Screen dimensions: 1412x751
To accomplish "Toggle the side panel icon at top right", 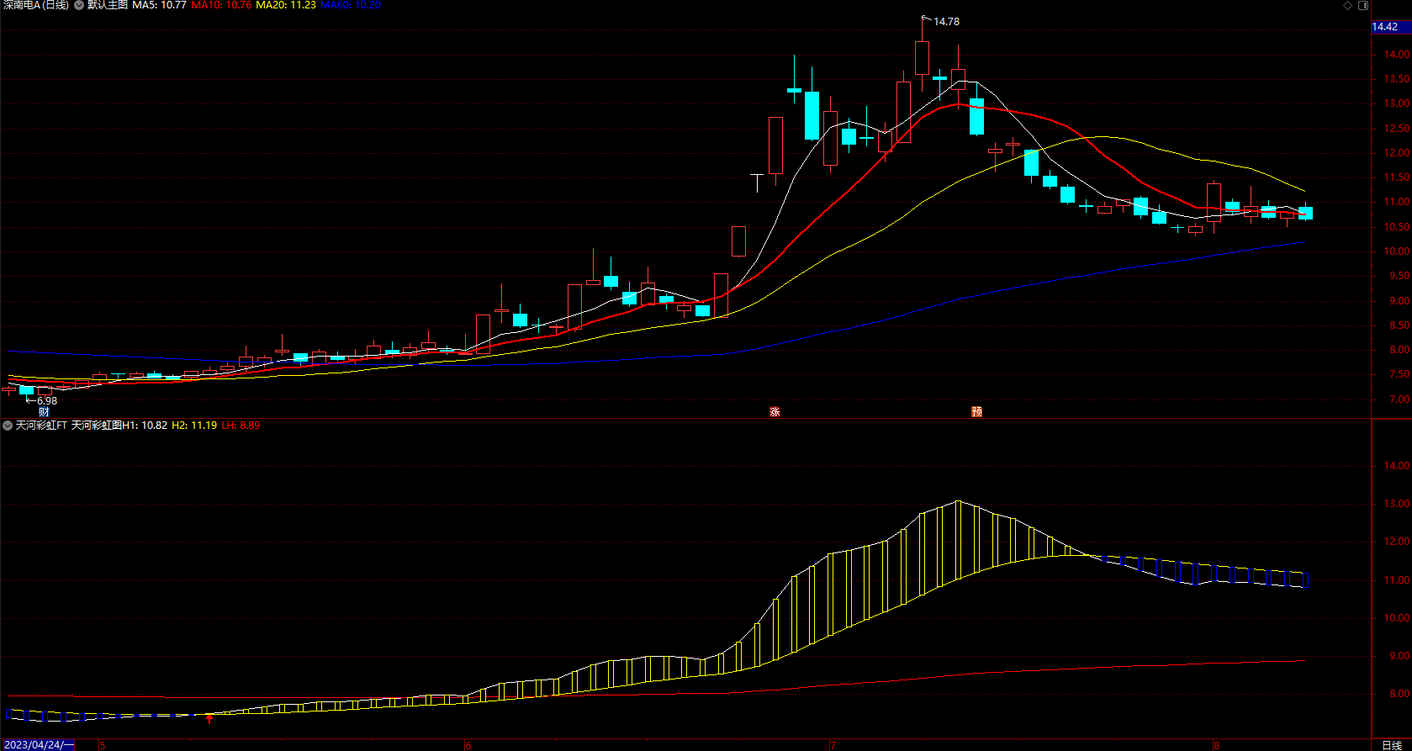I will click(x=1364, y=5).
